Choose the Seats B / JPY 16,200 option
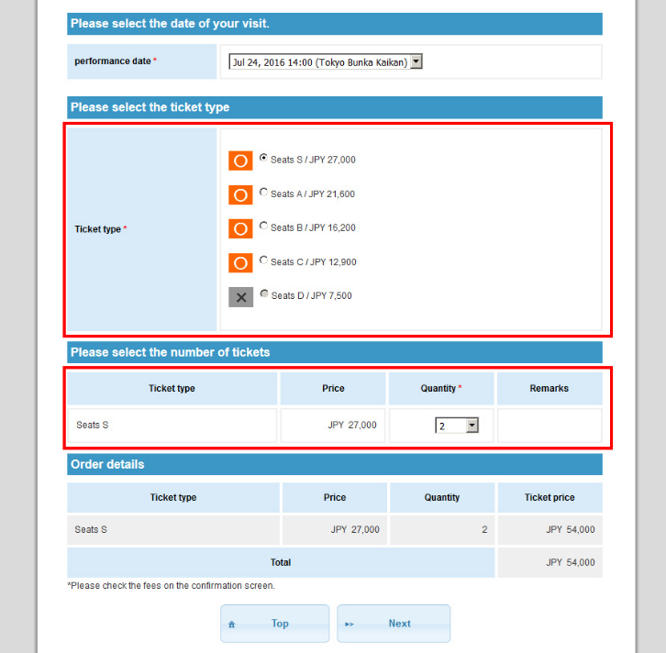 (x=264, y=226)
